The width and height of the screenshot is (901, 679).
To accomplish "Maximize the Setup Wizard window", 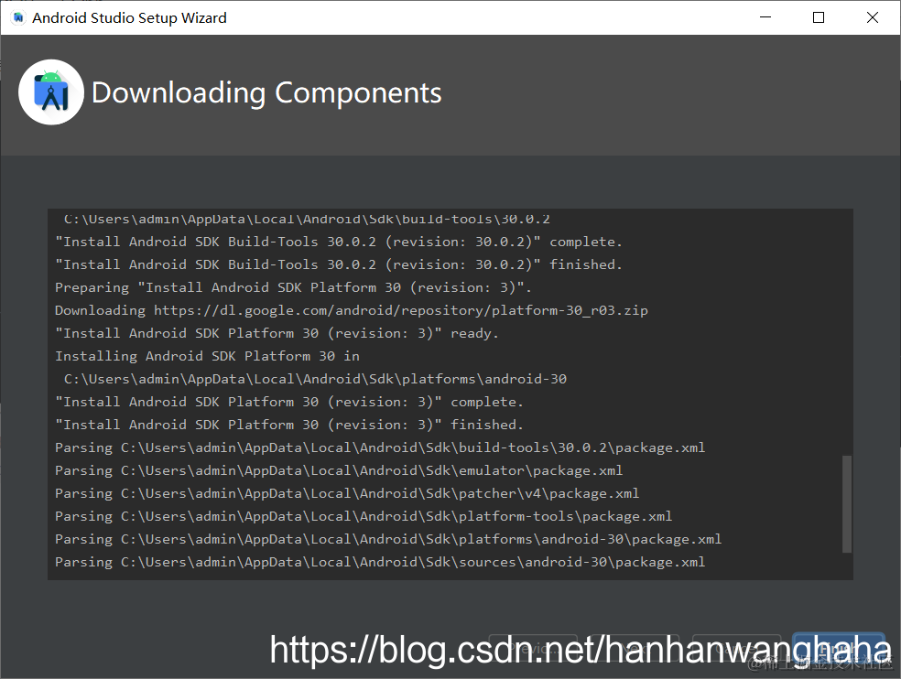I will (x=819, y=17).
